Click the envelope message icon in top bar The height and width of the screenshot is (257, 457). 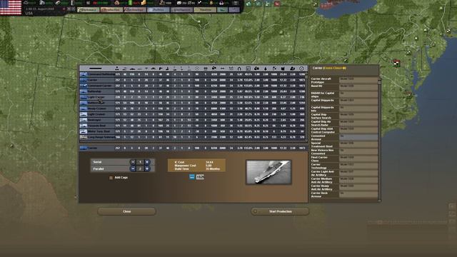(x=179, y=3)
